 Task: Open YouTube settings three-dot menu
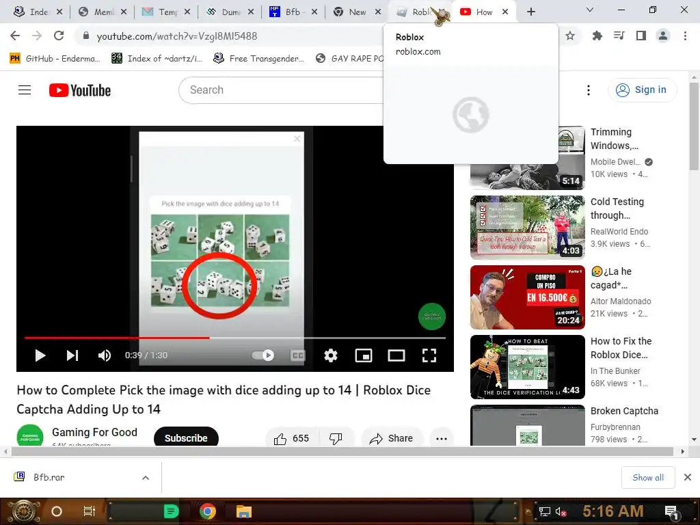(x=589, y=90)
